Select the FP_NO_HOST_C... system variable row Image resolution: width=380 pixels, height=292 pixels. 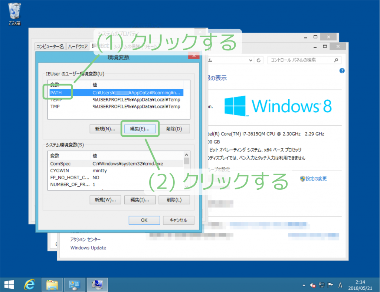116,177
